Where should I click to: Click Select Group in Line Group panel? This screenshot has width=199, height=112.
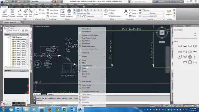click(53, 10)
